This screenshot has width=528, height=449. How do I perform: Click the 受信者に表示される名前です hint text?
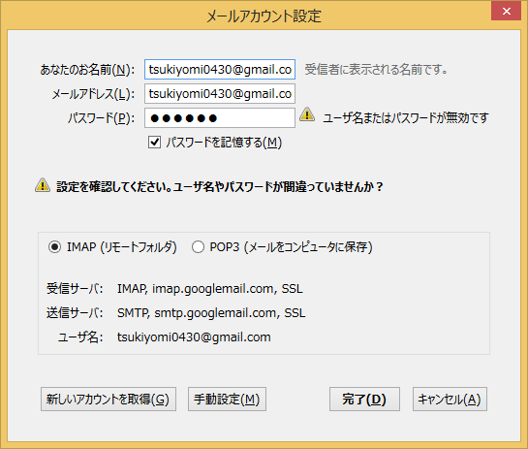(x=376, y=70)
